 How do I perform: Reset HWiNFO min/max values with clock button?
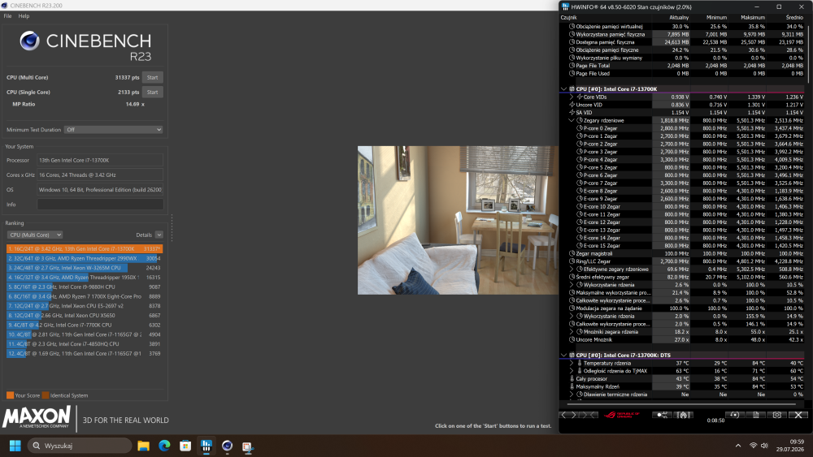[x=734, y=415]
